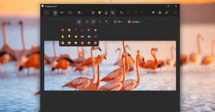Select the Snip camera mode
Image resolution: width=215 pixels, height=112 pixels.
[x=55, y=13]
